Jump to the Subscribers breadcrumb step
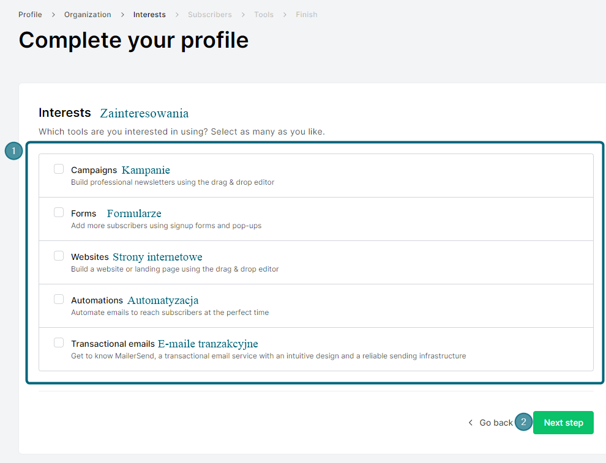This screenshot has width=606, height=463. tap(210, 15)
